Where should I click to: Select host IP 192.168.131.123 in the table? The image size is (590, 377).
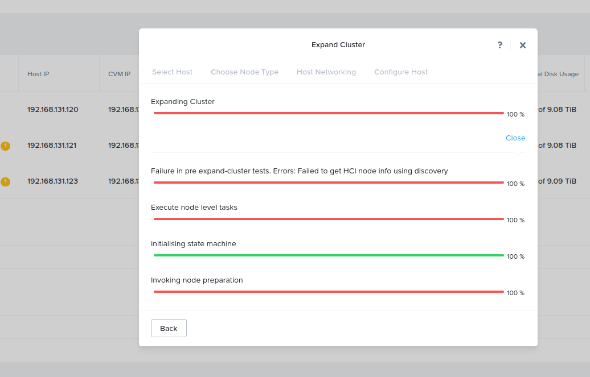click(52, 181)
